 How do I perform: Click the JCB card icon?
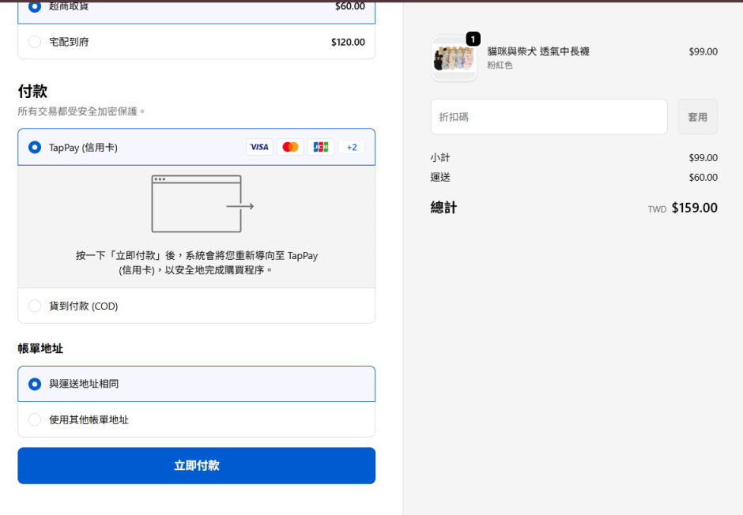(320, 147)
